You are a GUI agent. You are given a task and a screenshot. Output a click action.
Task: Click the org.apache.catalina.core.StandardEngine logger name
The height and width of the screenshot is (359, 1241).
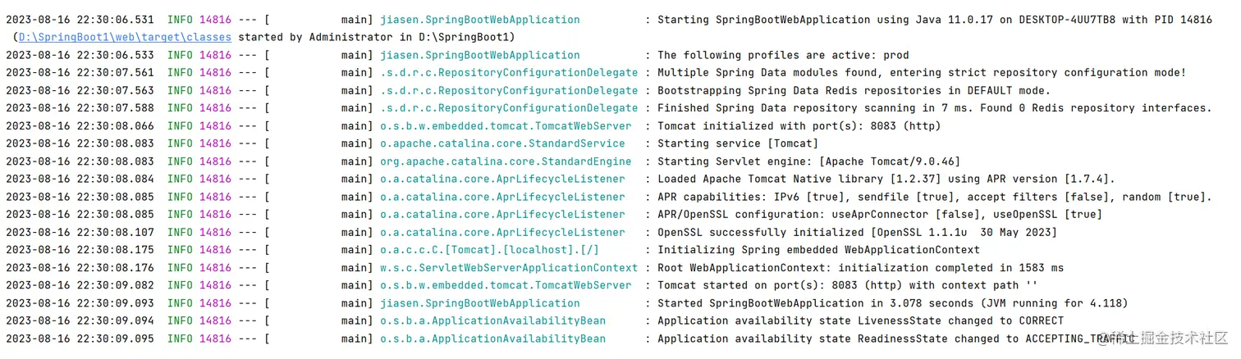506,161
